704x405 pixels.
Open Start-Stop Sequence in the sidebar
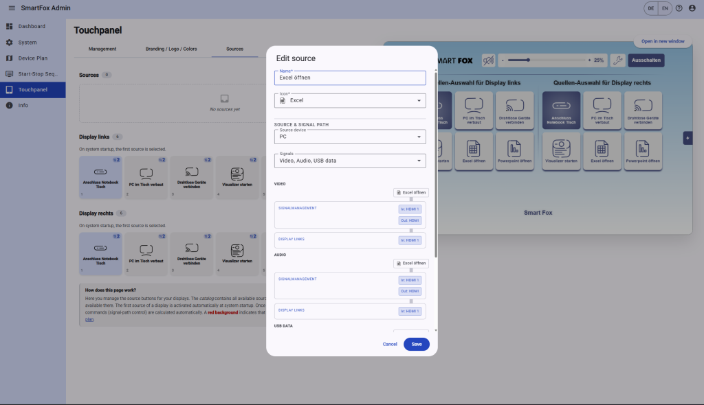tap(33, 73)
